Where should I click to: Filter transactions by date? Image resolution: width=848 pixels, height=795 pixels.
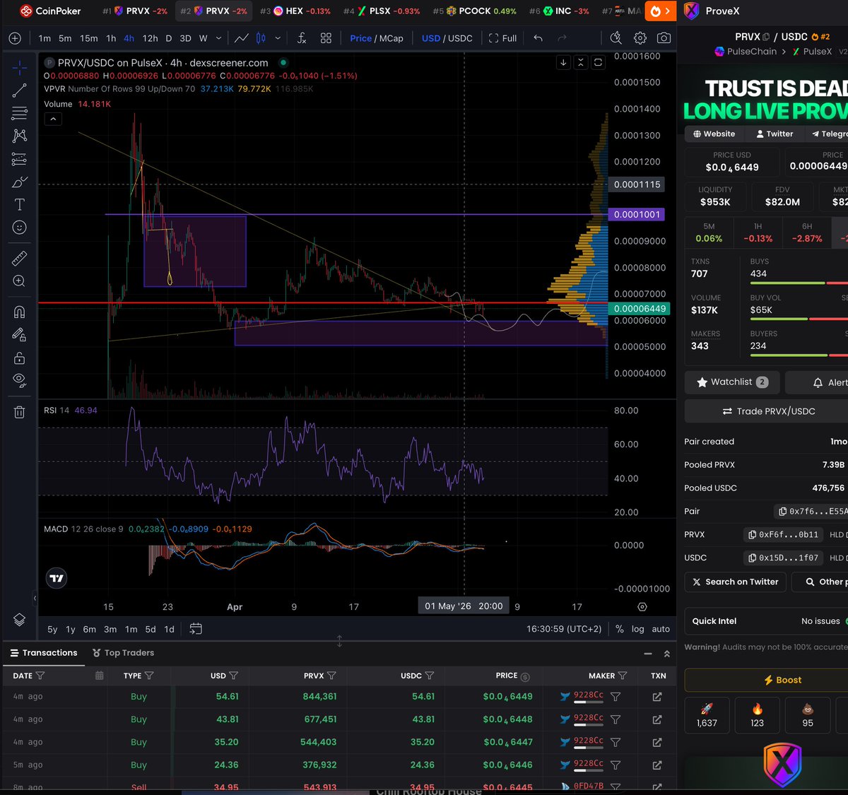(40, 676)
